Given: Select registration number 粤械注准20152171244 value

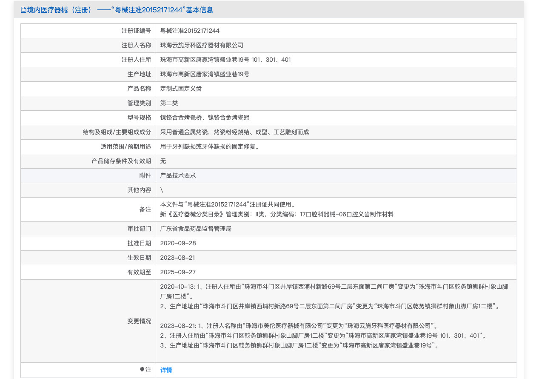Looking at the screenshot, I should point(190,31).
